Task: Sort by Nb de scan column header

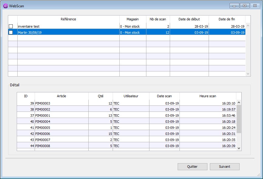Action: tap(158, 19)
